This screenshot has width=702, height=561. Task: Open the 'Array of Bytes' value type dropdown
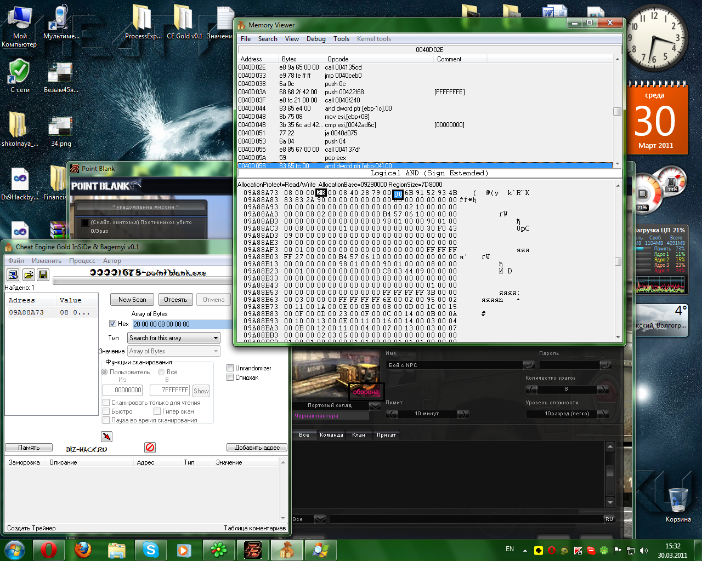(174, 351)
